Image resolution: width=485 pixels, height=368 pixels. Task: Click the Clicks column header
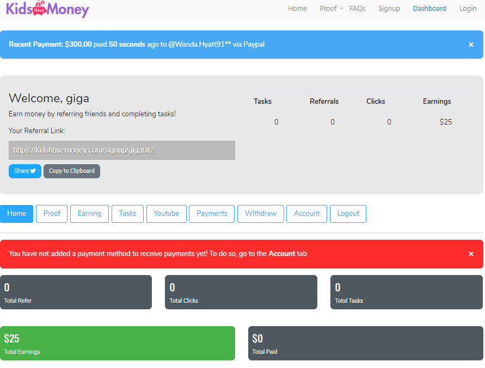[376, 101]
